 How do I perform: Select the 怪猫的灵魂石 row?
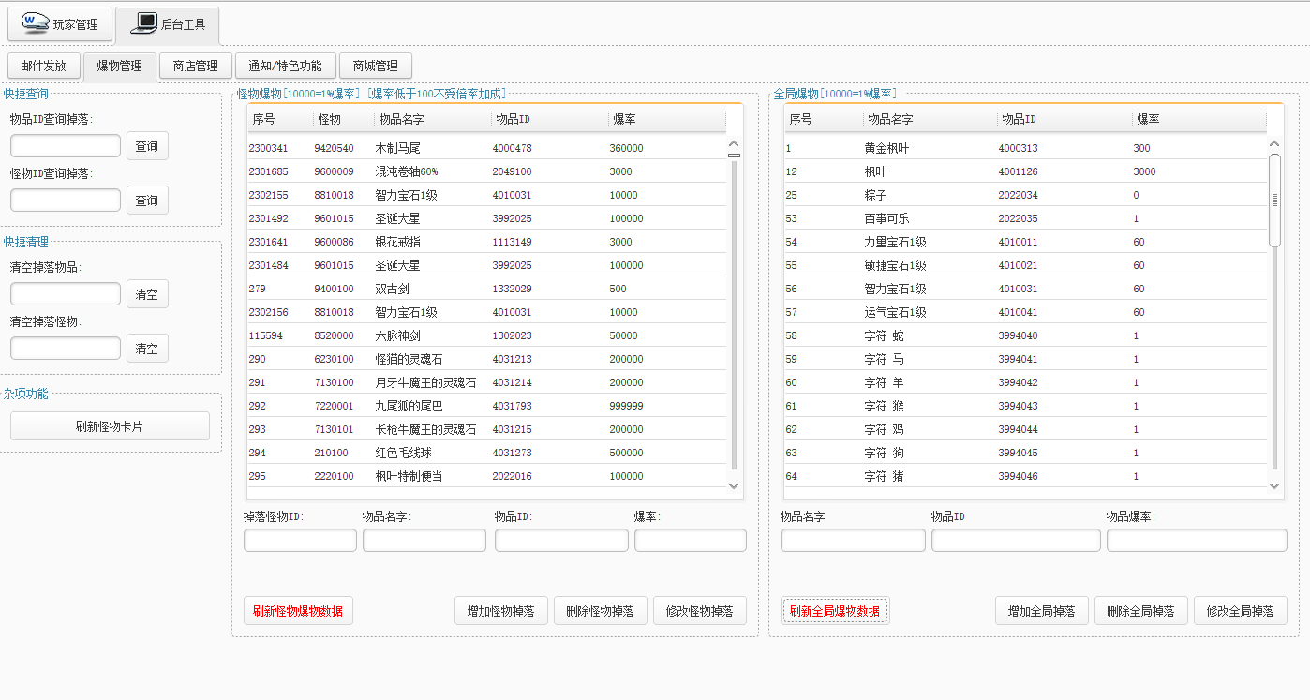tap(486, 359)
